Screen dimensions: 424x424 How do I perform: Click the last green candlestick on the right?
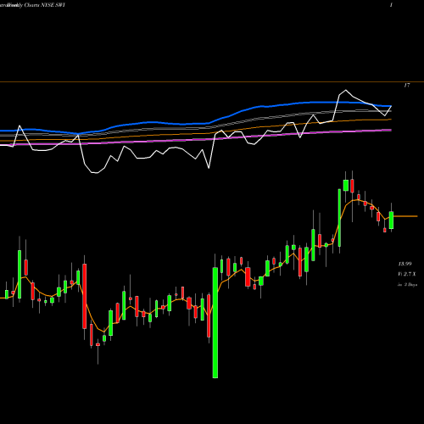391,220
